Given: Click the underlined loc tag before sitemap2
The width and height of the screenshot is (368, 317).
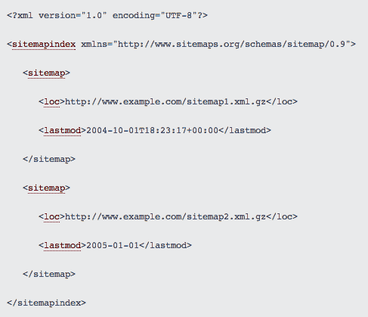Looking at the screenshot, I should (x=51, y=217).
